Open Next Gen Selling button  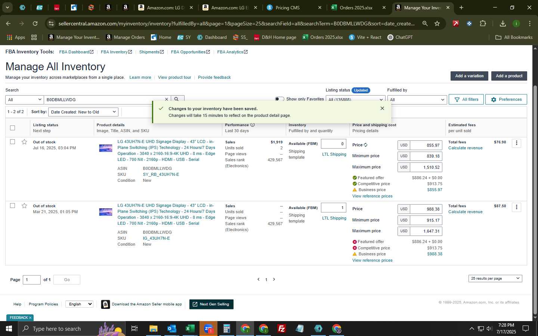click(211, 304)
